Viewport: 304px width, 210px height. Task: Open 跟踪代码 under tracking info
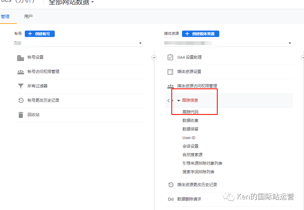[190, 112]
